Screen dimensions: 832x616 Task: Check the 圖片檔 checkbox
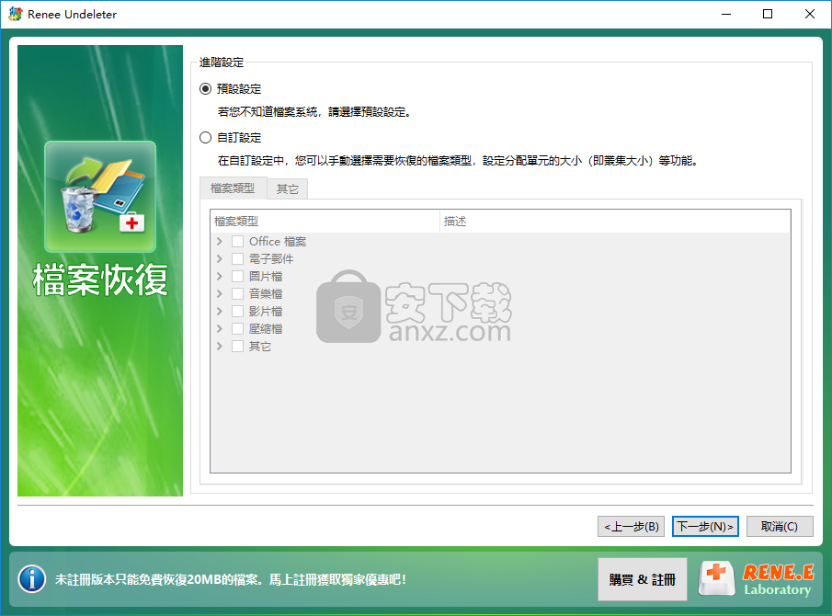click(x=238, y=277)
